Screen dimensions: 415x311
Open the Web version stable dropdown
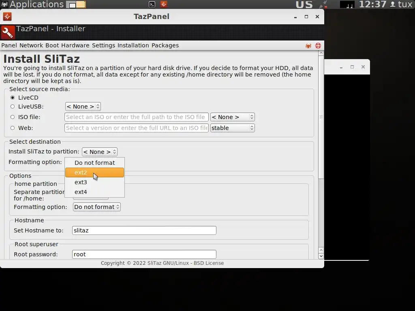(232, 128)
